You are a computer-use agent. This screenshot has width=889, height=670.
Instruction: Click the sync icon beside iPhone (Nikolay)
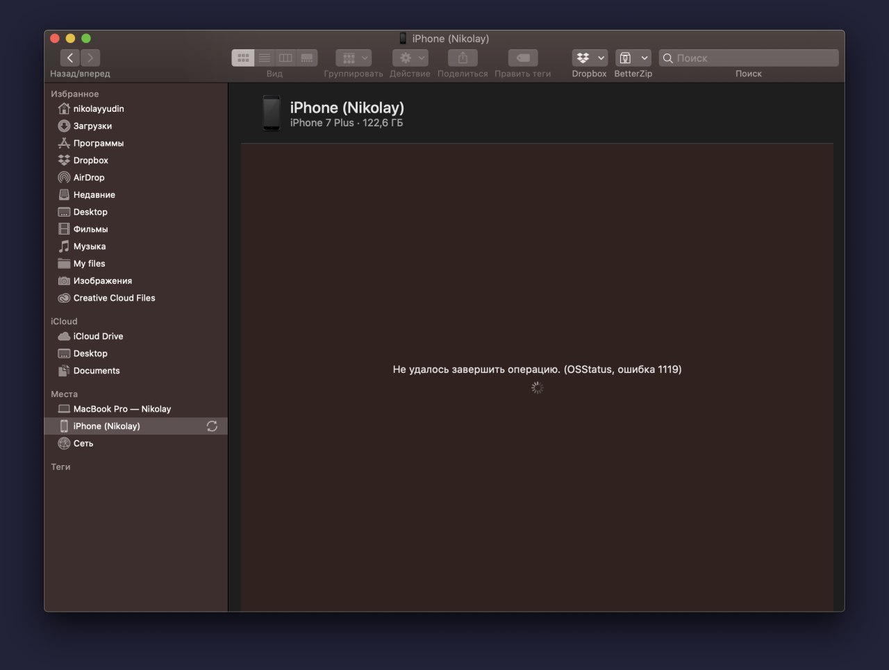(212, 426)
